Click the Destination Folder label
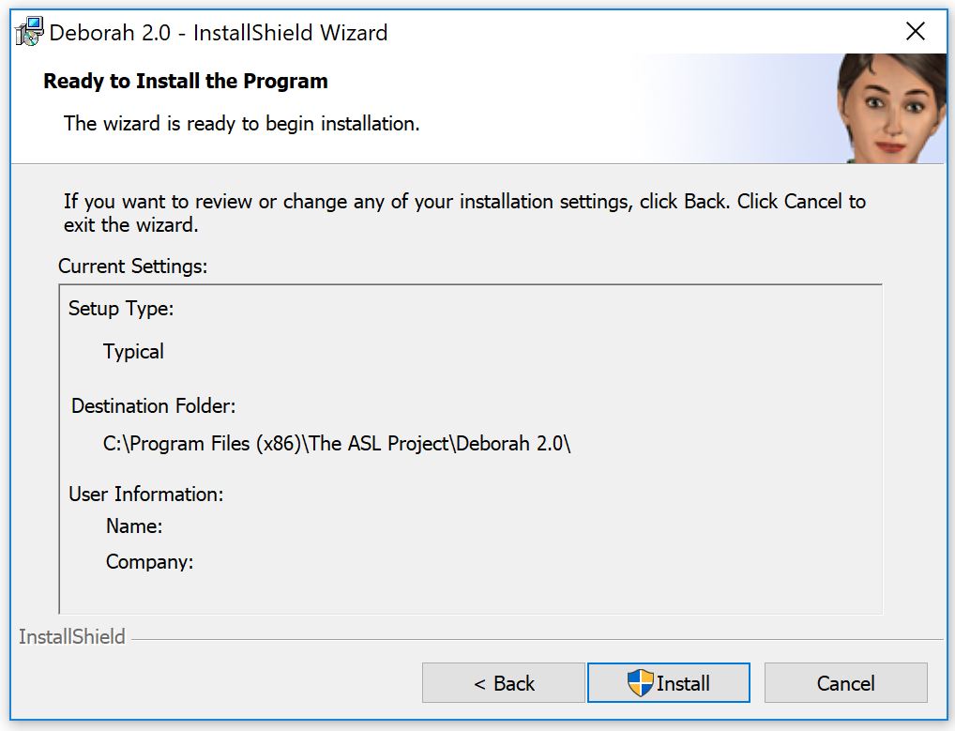This screenshot has height=731, width=955. (154, 405)
